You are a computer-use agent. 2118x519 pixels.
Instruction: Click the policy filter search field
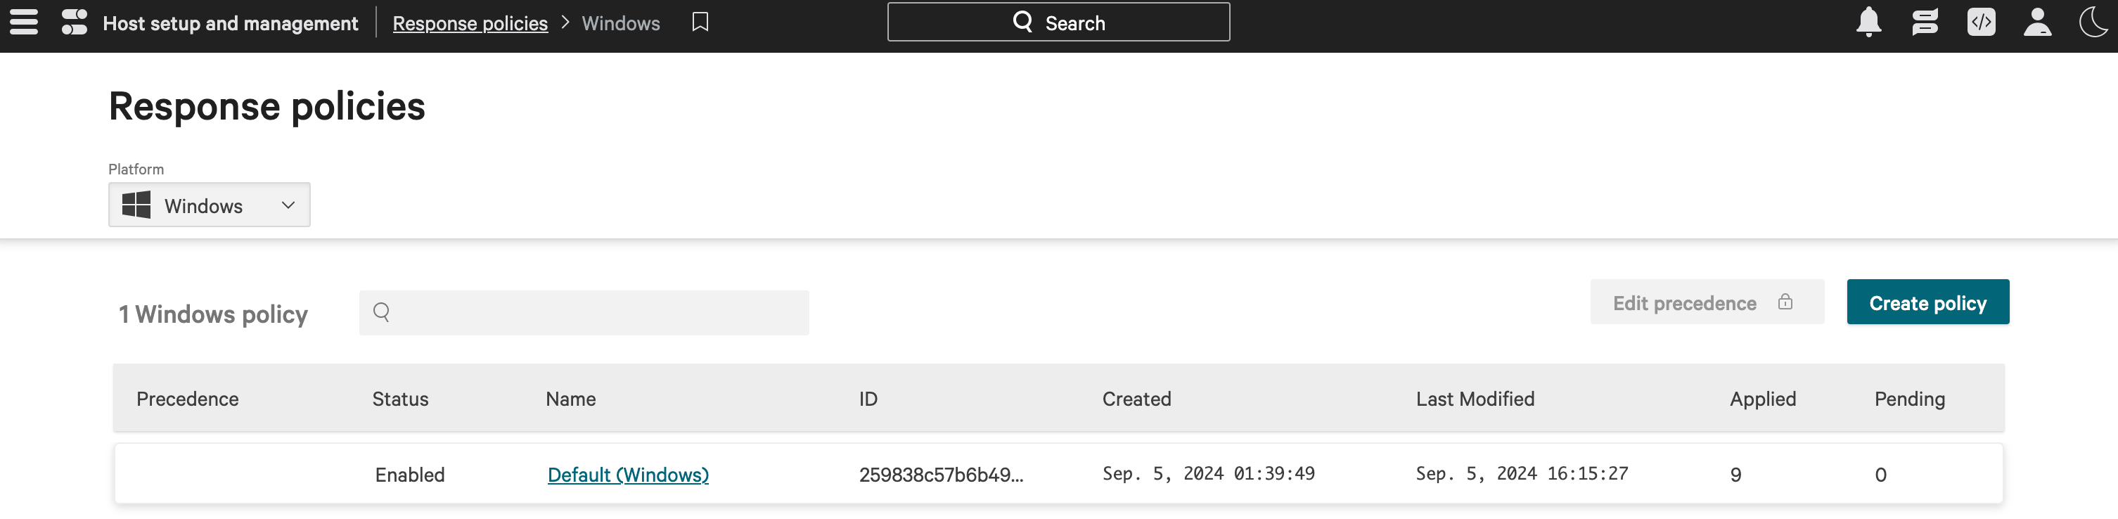click(x=584, y=312)
